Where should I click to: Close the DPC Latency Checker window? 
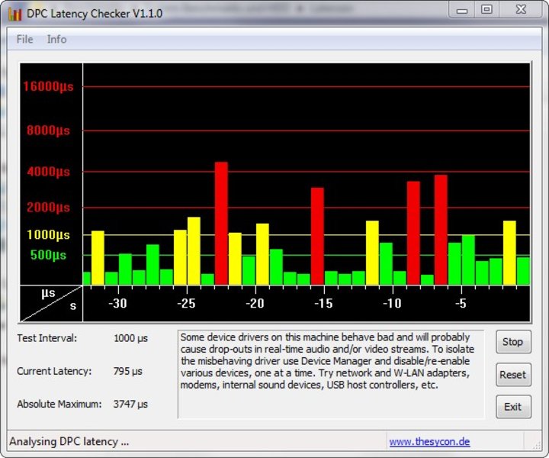[x=521, y=10]
